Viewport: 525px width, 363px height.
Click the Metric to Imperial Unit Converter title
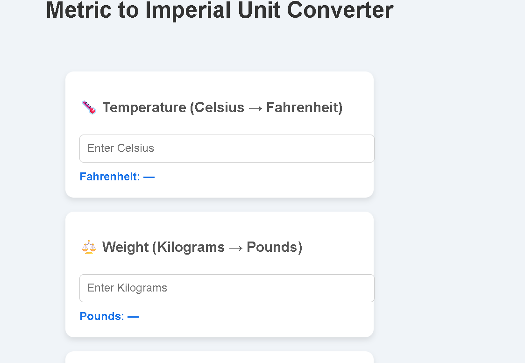coord(219,10)
